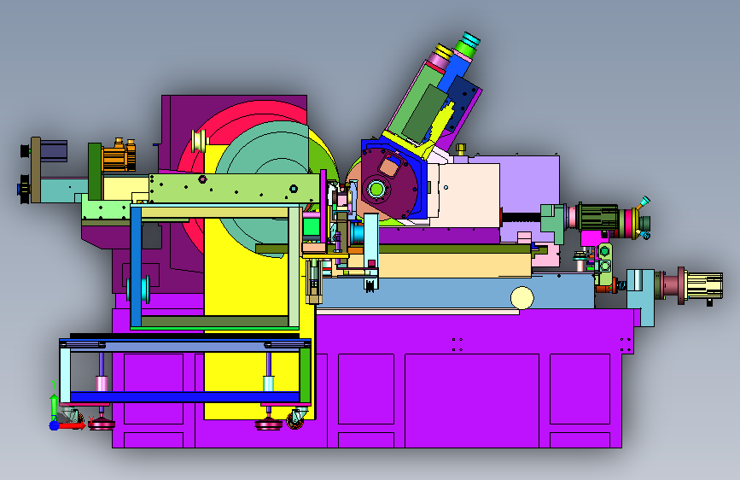The image size is (740, 480).
Task: Select the blue vertical post of the frame
Action: 136,267
